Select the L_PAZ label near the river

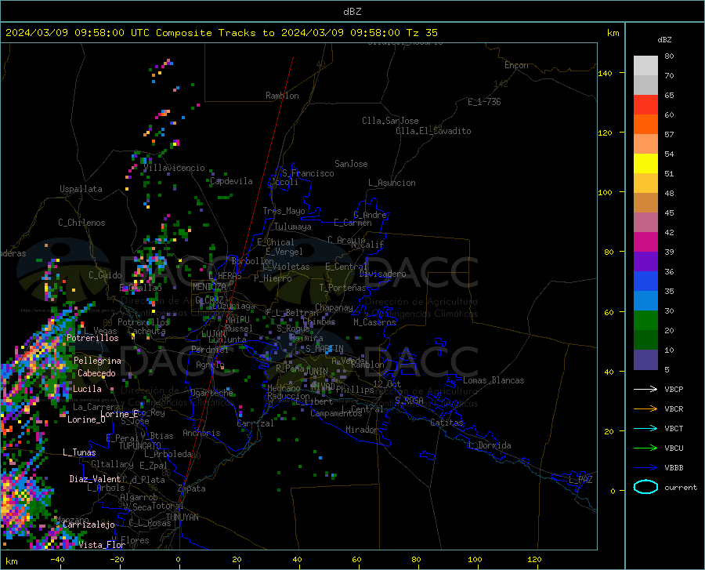pos(580,480)
